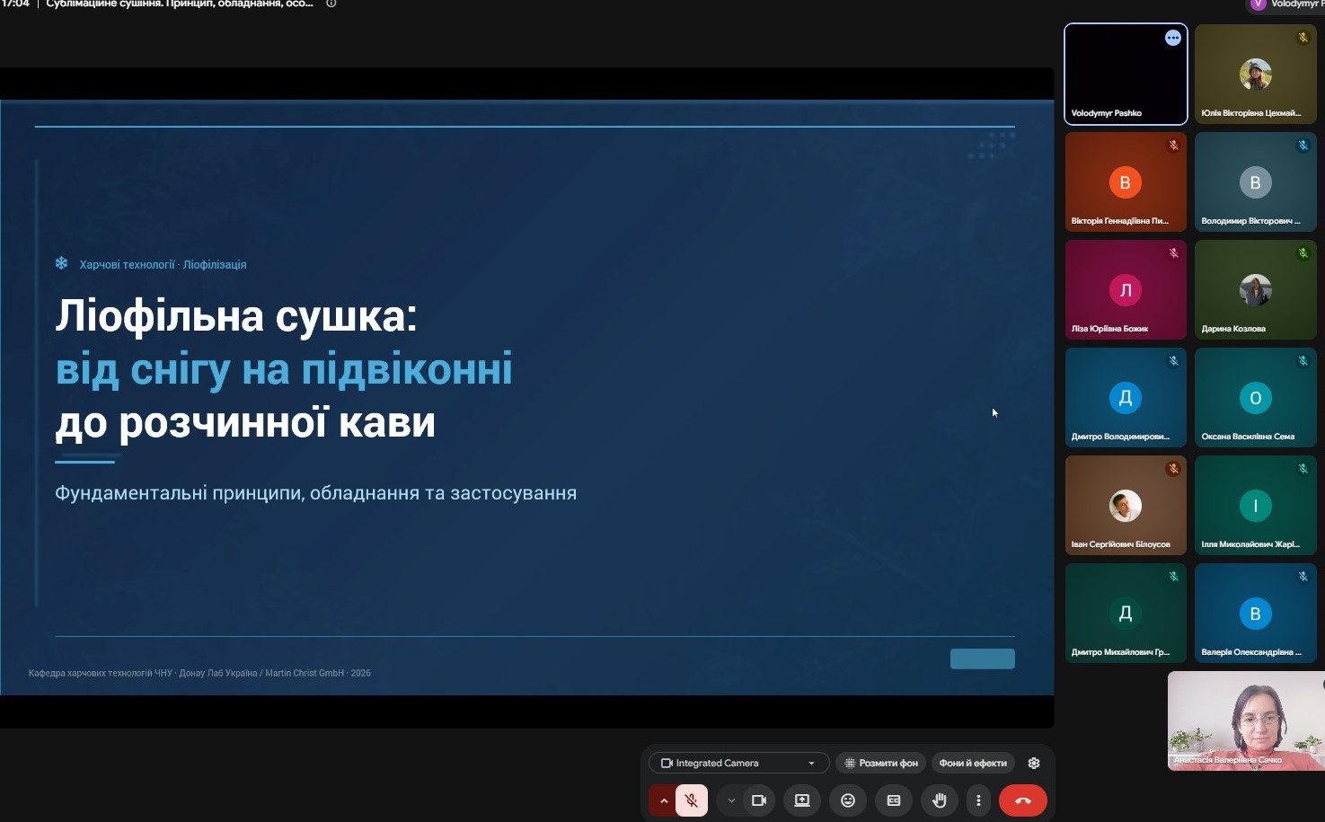1325x822 pixels.
Task: Click the muted mic icon on Ілля Миколайович's tile
Action: (x=1303, y=469)
